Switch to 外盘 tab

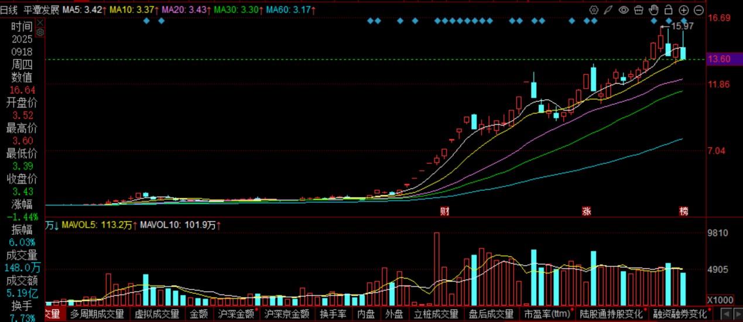click(x=394, y=314)
